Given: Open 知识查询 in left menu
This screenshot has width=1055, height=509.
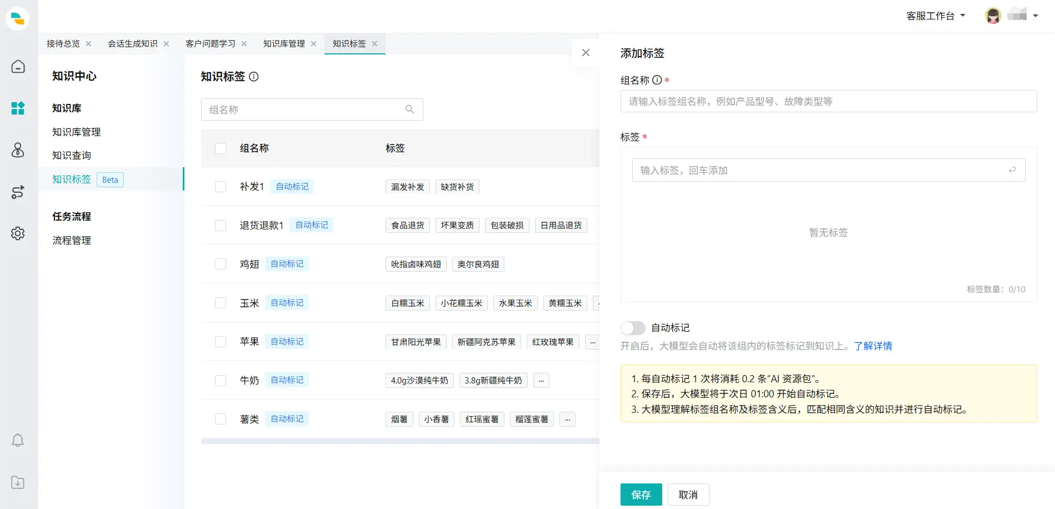Looking at the screenshot, I should (72, 156).
